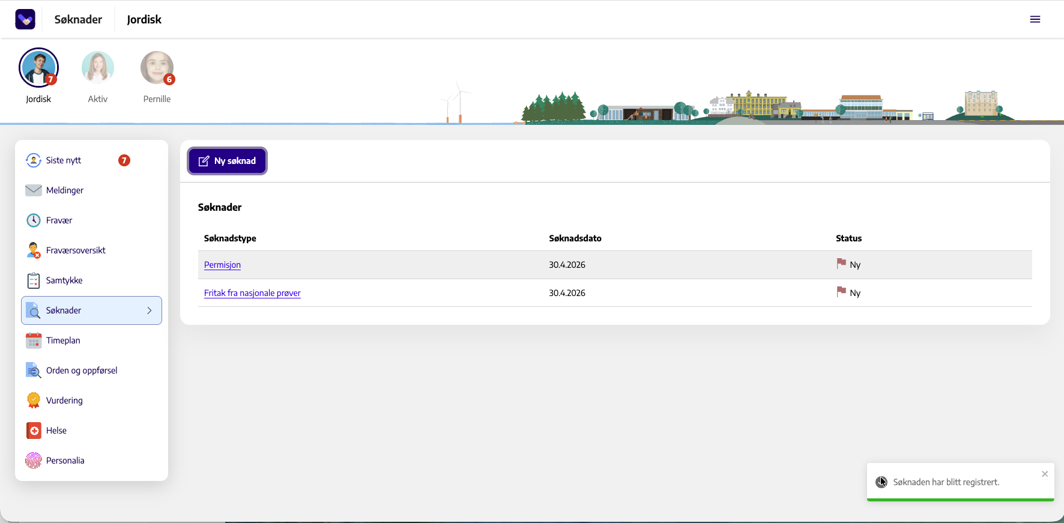Expand the Søknader chevron arrow
Viewport: 1064px width, 523px height.
tap(150, 310)
